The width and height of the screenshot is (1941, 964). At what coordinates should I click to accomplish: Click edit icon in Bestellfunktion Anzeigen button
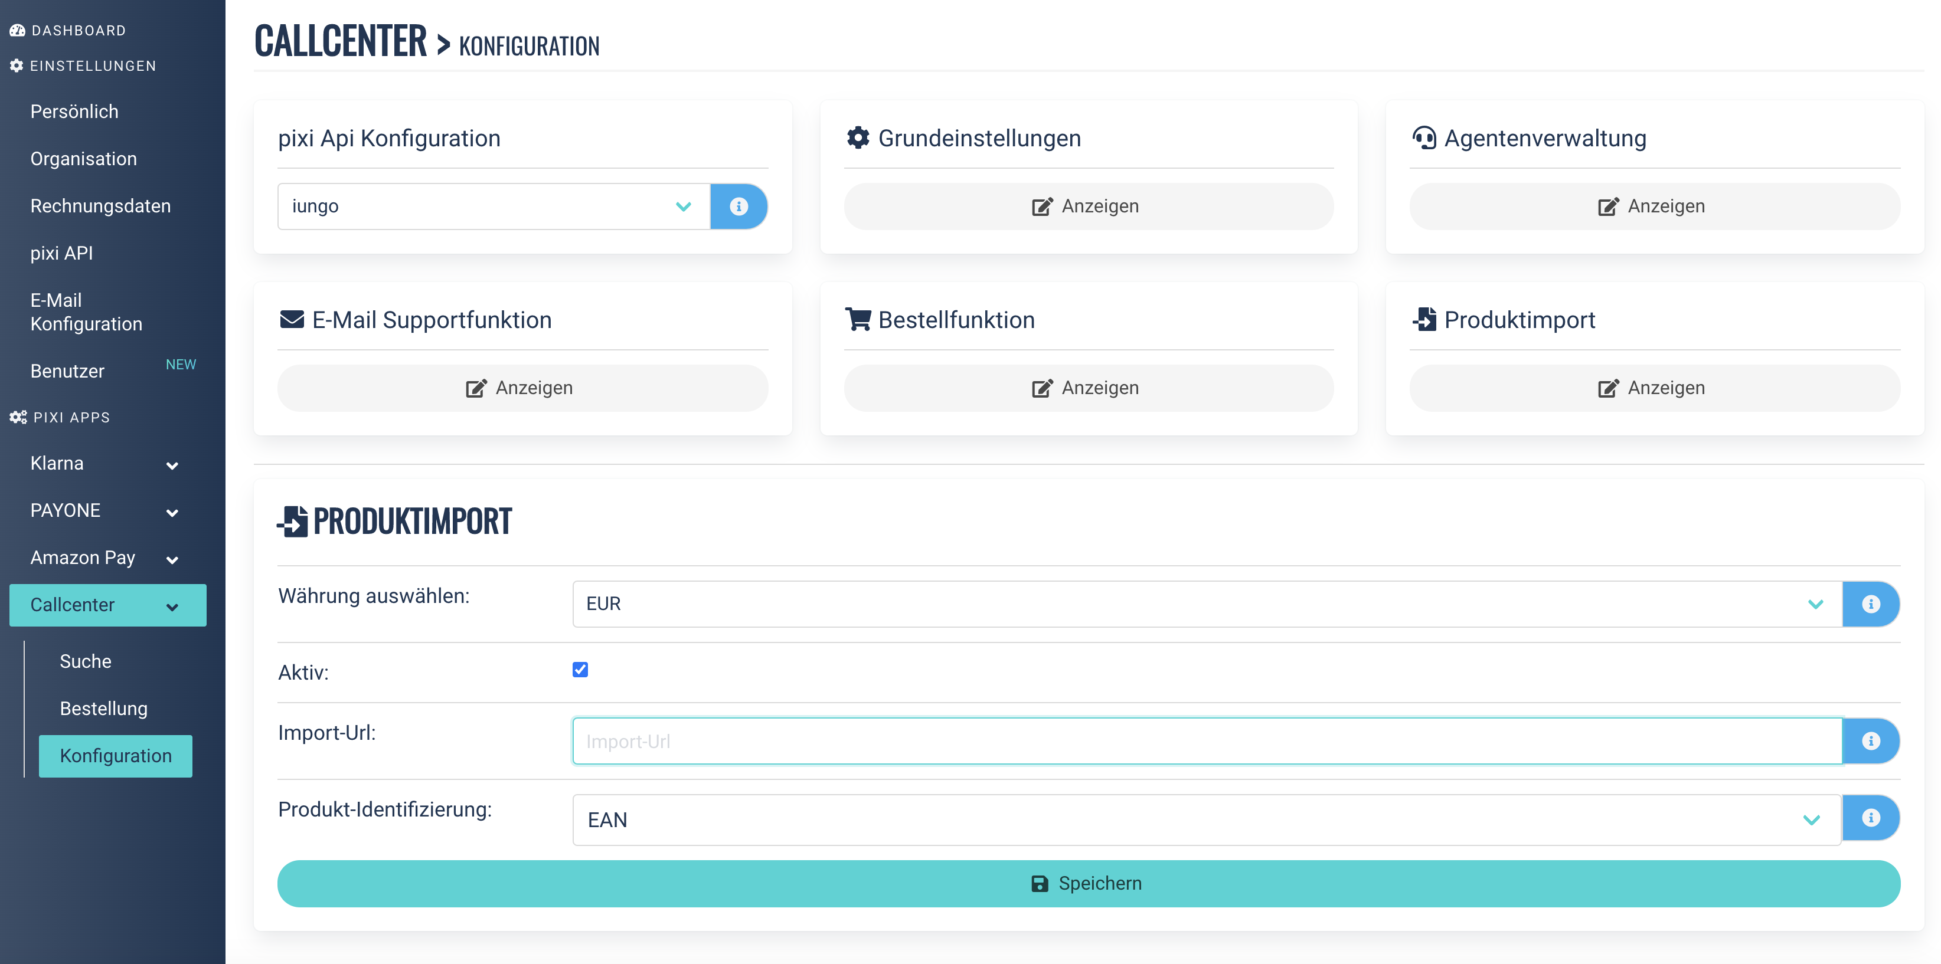click(1042, 388)
